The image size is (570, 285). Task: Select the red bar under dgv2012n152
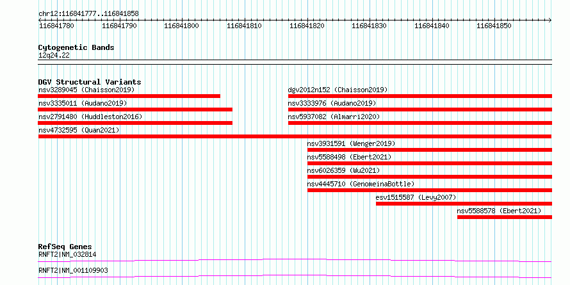(x=420, y=96)
